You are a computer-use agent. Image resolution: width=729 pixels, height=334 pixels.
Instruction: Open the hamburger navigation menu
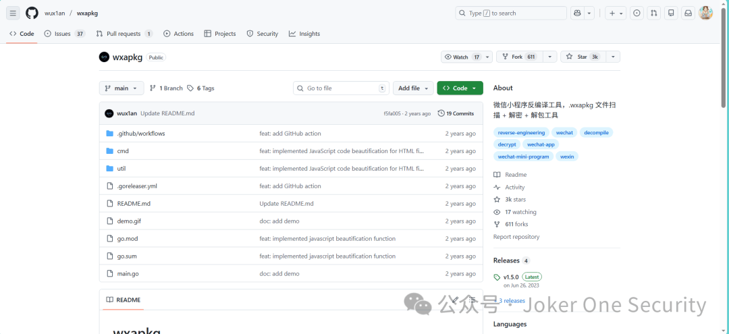coord(13,13)
